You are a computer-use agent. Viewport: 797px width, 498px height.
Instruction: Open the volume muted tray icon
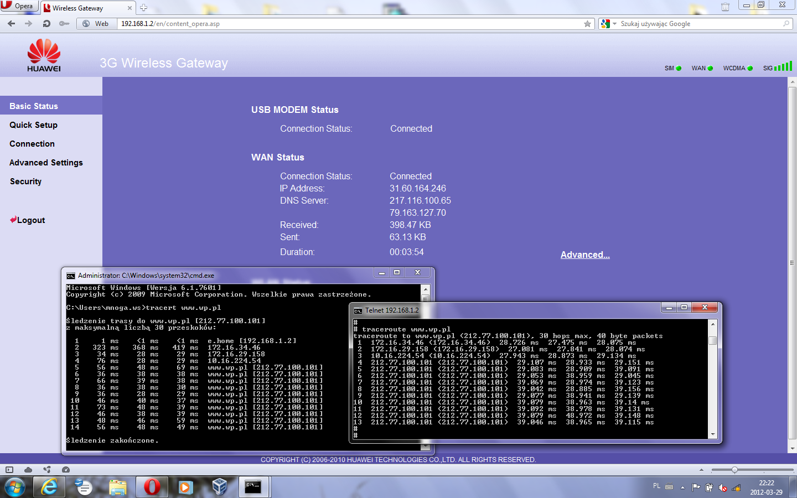point(723,487)
